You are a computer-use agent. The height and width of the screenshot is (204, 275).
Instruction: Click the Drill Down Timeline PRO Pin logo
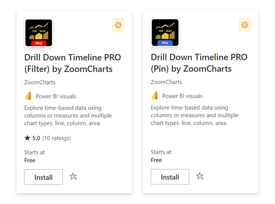[x=165, y=32]
